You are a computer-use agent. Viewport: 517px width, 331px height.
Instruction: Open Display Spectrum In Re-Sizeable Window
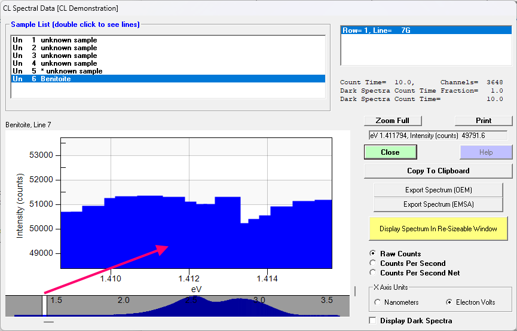pyautogui.click(x=438, y=229)
